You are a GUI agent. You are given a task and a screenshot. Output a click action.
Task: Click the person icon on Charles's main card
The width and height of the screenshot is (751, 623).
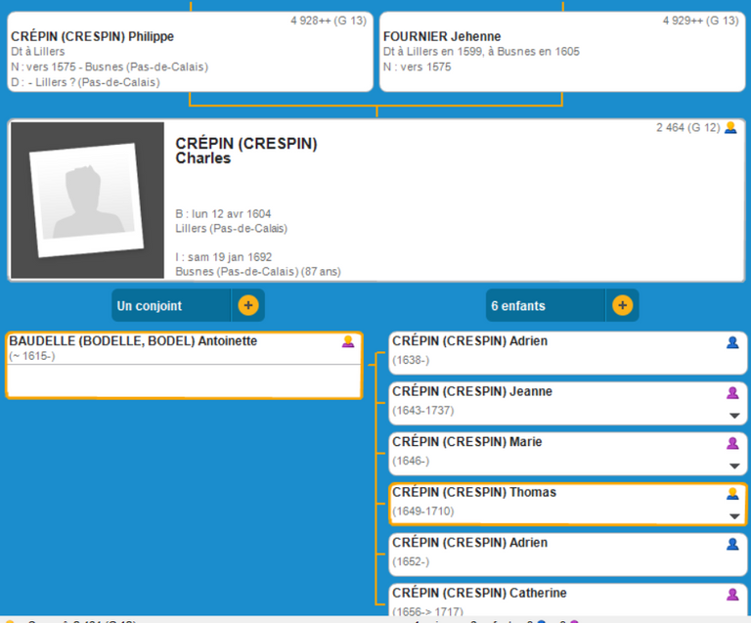click(x=729, y=127)
